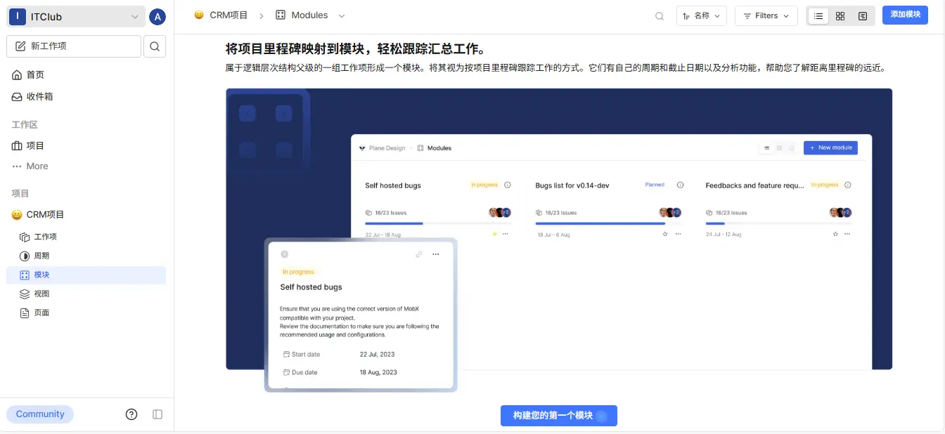Open 收件箱 inbox in sidebar
This screenshot has height=434, width=945.
39,96
